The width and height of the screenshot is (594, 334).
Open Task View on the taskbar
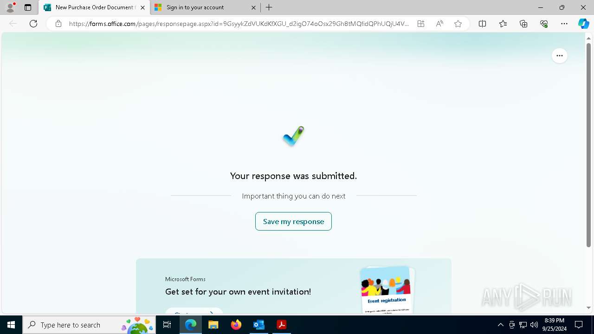point(167,325)
